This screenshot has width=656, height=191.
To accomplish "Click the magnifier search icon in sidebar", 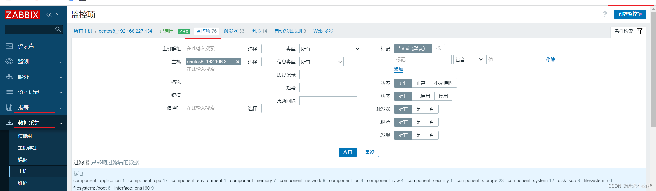I will tap(58, 29).
